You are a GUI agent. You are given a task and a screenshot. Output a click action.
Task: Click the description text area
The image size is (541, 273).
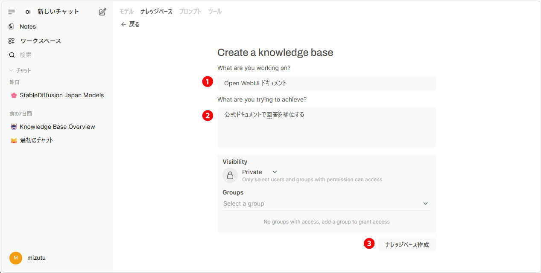coord(327,127)
